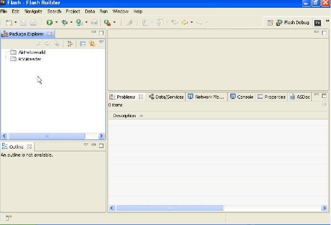The width and height of the screenshot is (331, 225).
Task: Select the RSSReader project name
Action: 30,59
